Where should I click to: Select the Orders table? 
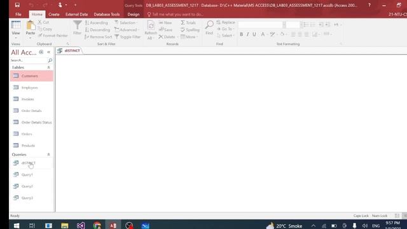tap(32, 134)
